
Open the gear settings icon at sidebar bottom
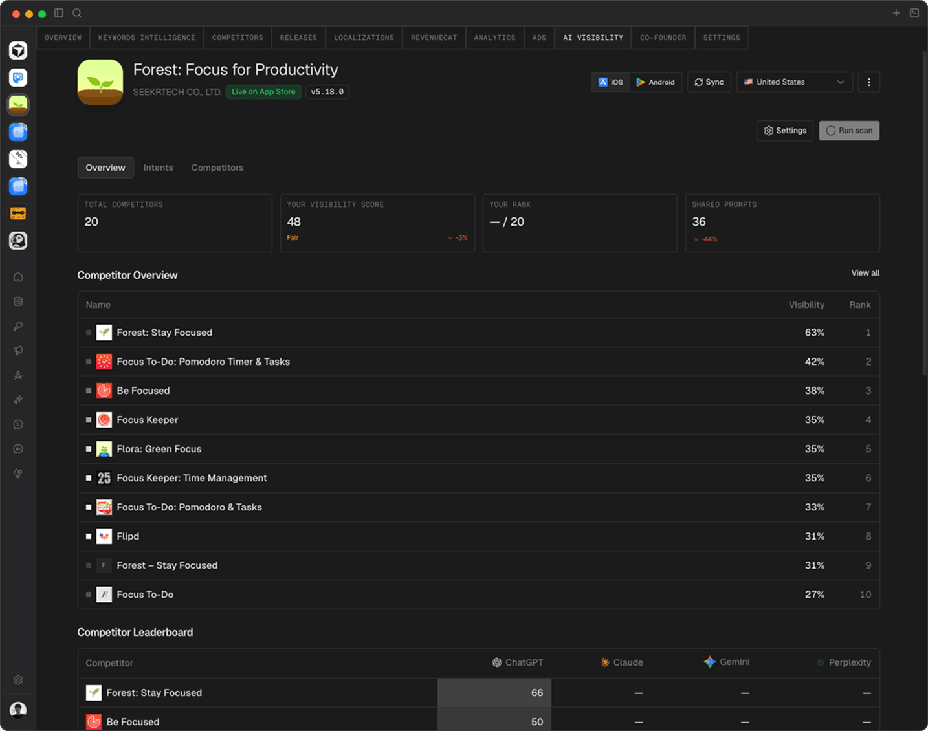18,680
